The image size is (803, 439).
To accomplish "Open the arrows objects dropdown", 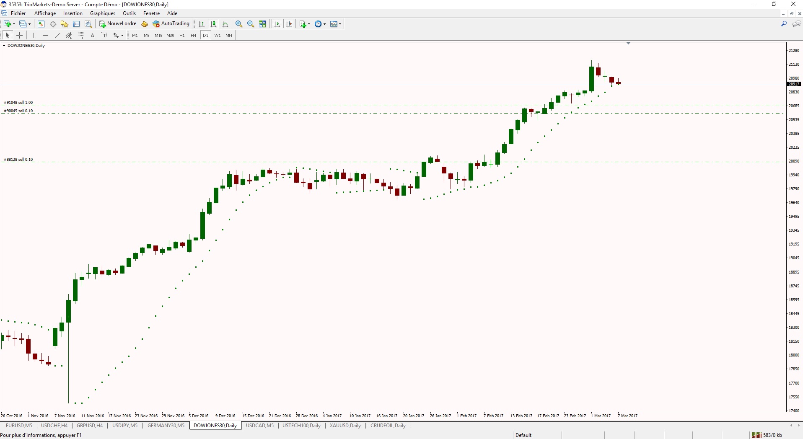I will pos(122,36).
